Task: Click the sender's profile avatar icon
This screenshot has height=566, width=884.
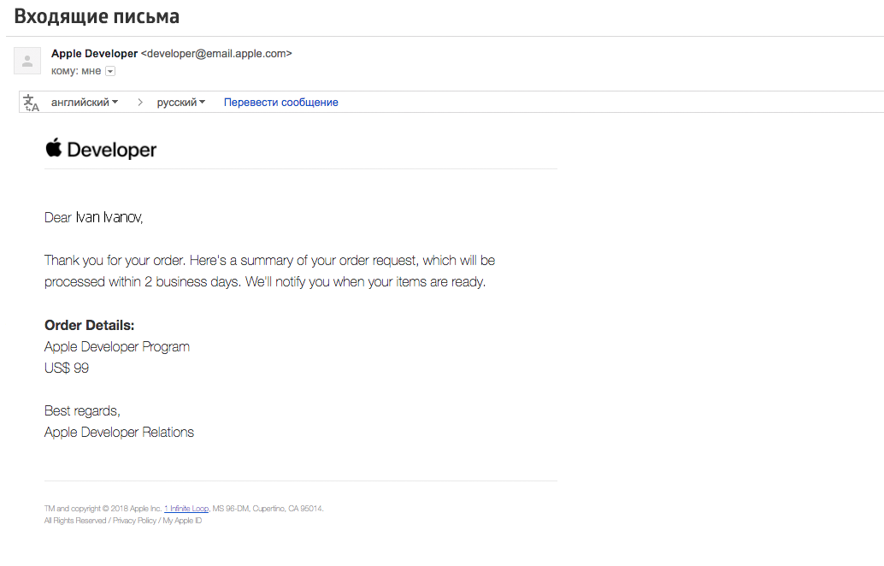Action: pos(27,61)
